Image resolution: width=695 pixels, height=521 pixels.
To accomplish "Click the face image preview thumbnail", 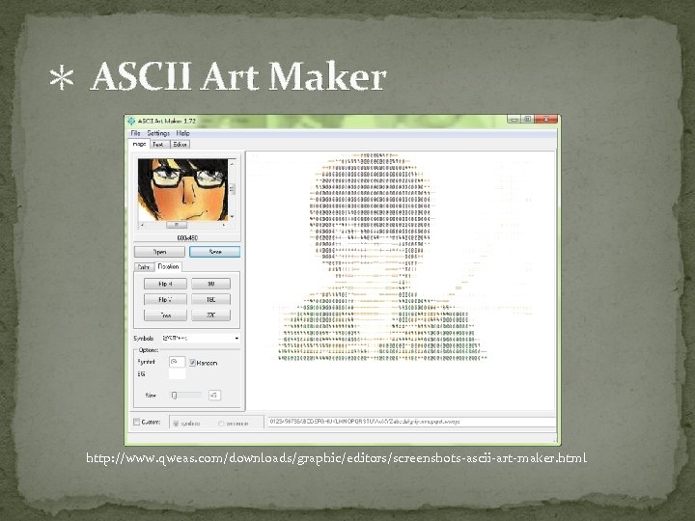I will pyautogui.click(x=182, y=190).
